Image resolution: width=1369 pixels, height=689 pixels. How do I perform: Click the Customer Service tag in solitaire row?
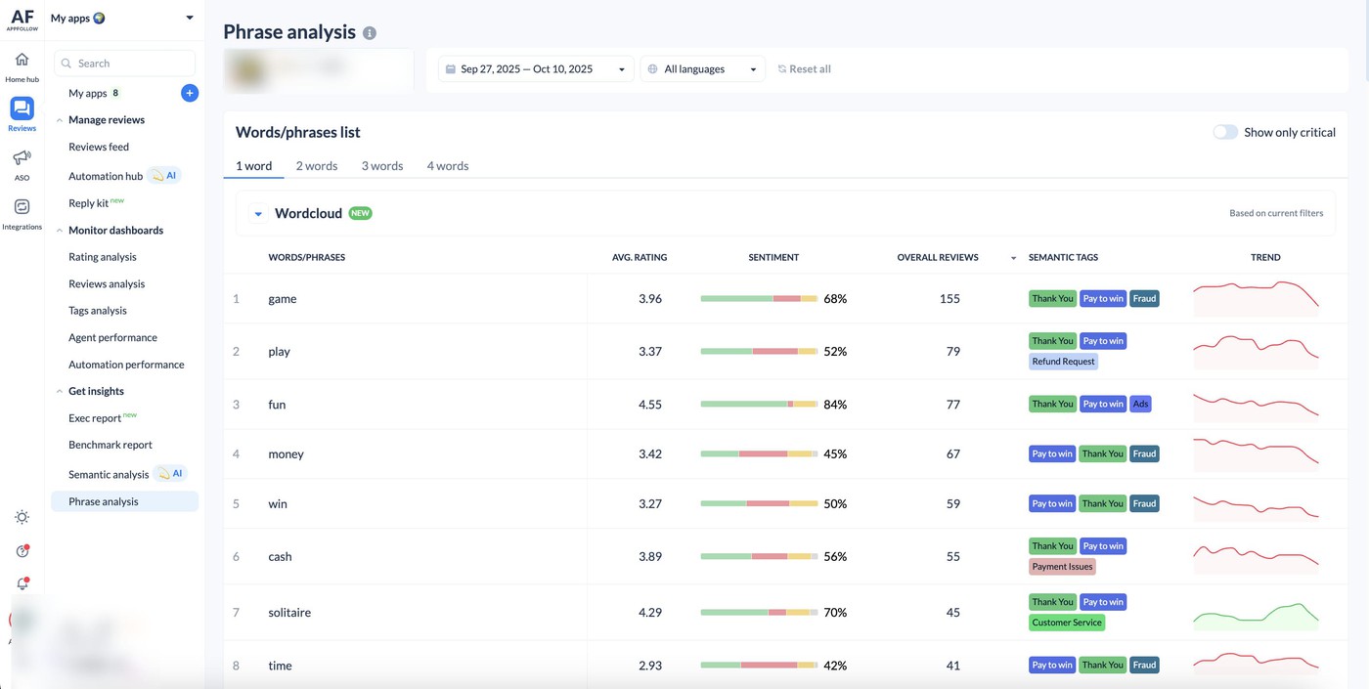point(1067,623)
